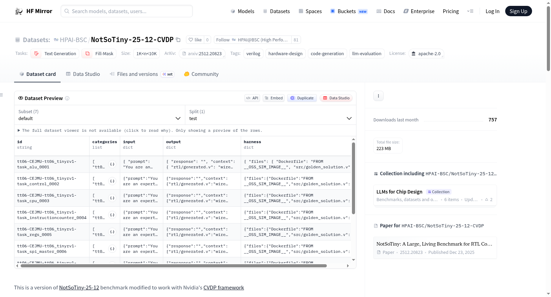Expand categories JSON for task_control_0002 row
The image size is (551, 297).
pyautogui.click(x=112, y=181)
